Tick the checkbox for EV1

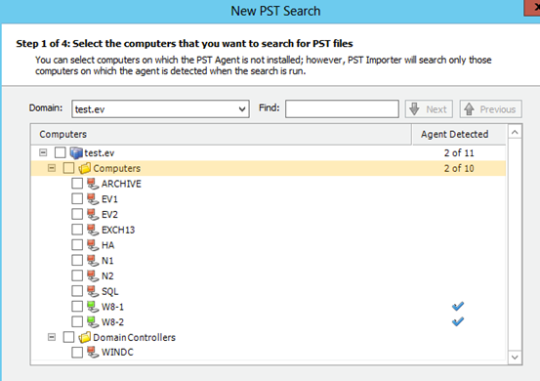pos(77,198)
